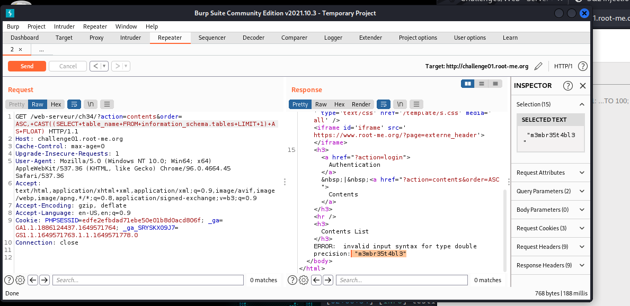Screen dimensions: 630x306
Task: Open request pane hamburger options menu
Action: click(107, 104)
